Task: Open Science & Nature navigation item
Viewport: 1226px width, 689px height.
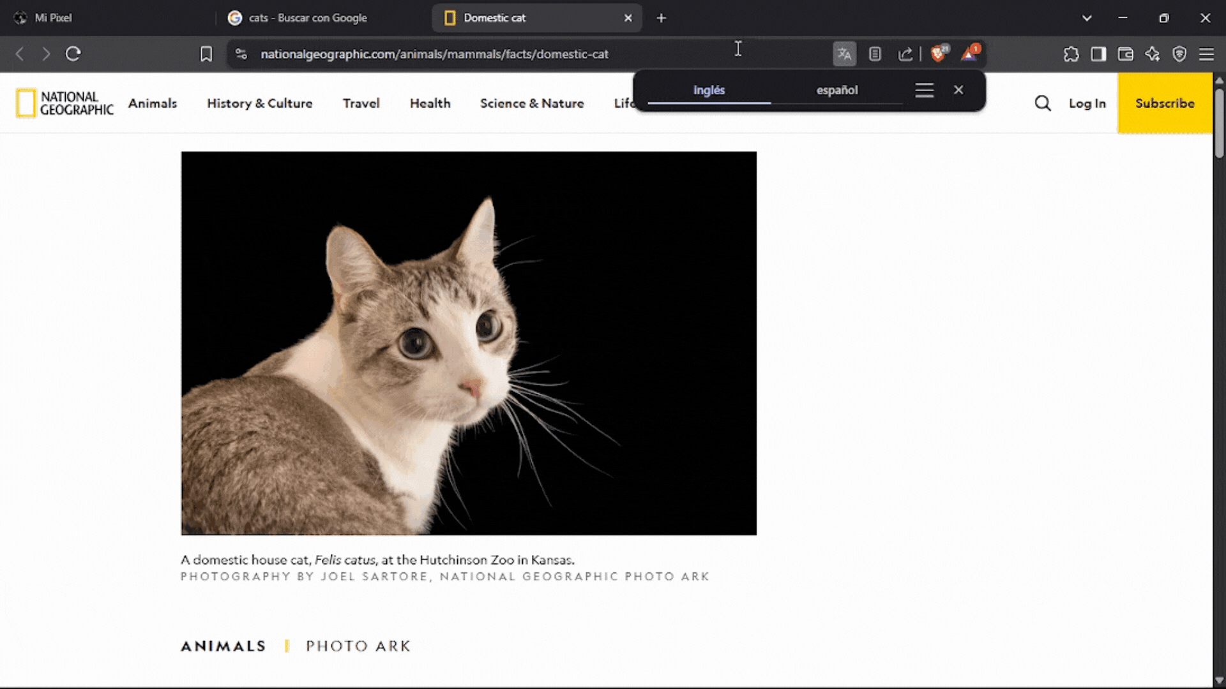Action: click(x=532, y=103)
